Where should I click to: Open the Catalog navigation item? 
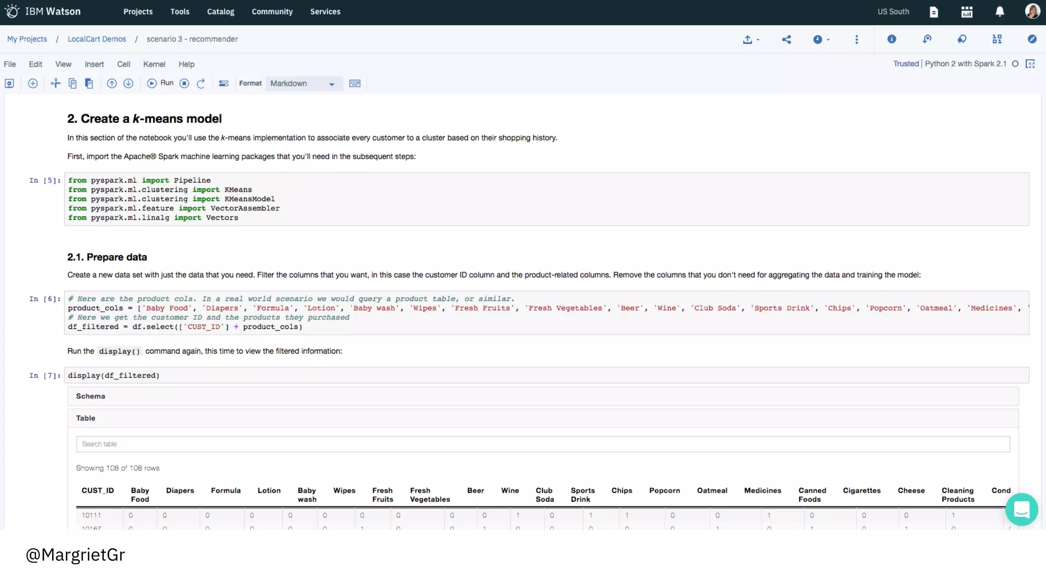pyautogui.click(x=220, y=12)
